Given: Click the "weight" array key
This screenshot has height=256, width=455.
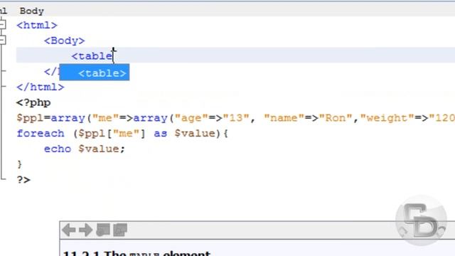Looking at the screenshot, I should coord(387,118).
